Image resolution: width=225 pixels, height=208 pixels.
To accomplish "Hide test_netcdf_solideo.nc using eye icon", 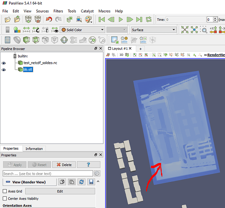I will [4, 63].
